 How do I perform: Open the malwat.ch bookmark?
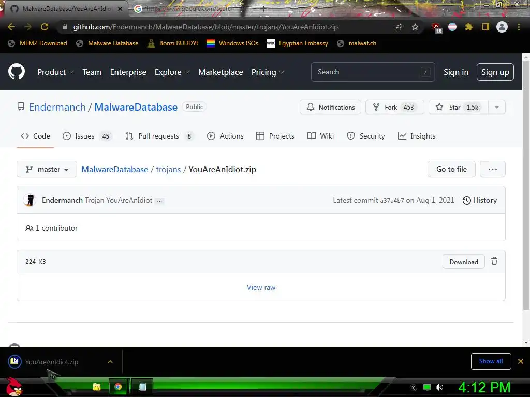[357, 43]
